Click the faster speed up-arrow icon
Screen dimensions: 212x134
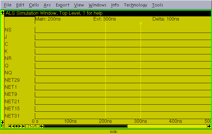30,126
